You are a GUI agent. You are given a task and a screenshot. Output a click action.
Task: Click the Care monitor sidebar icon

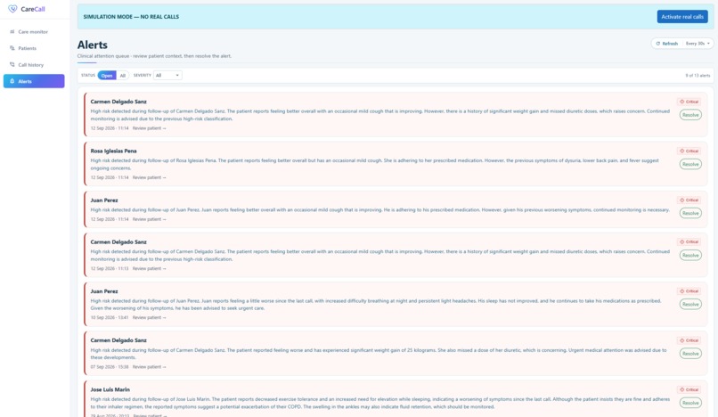click(x=12, y=31)
